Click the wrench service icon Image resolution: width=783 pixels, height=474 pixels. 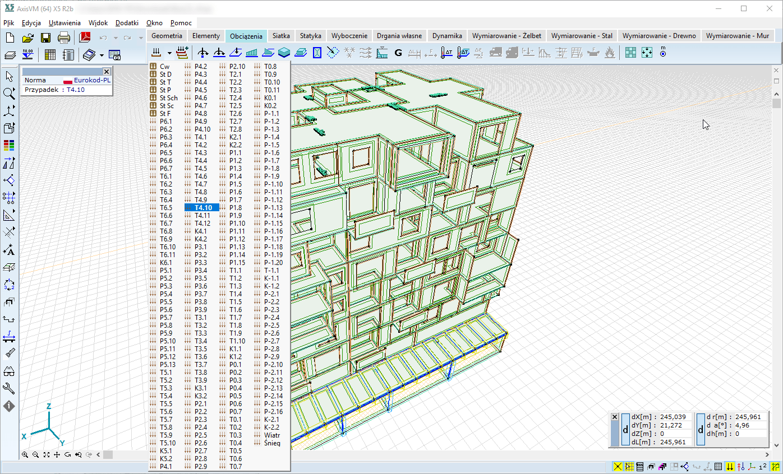coord(9,388)
